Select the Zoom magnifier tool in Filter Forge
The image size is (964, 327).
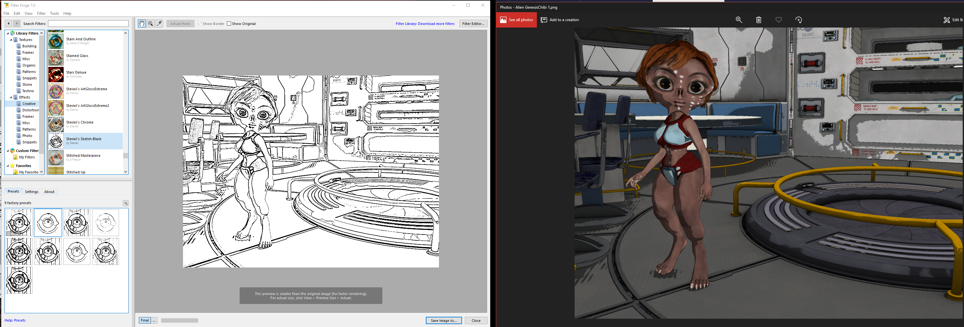coord(150,24)
